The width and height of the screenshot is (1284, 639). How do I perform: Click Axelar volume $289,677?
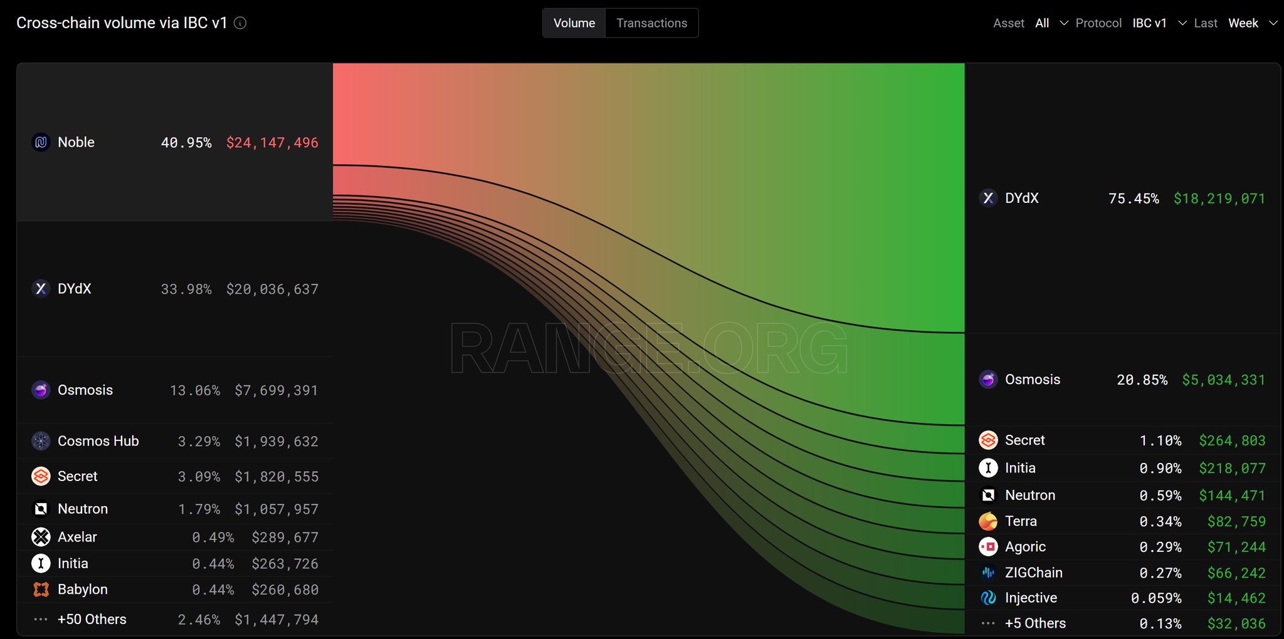point(285,538)
